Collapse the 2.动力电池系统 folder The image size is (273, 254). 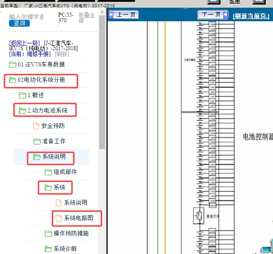(48, 110)
